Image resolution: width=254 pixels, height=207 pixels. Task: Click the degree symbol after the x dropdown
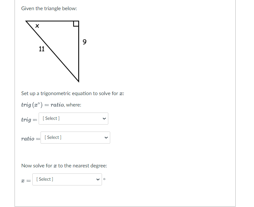point(104,178)
